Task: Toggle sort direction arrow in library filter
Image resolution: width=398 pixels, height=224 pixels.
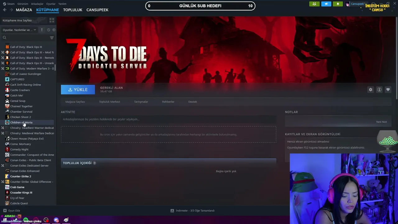Action: (42, 30)
